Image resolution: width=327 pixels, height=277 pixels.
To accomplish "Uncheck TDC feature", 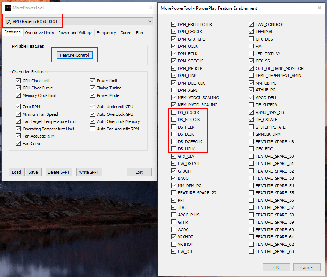I will click(x=173, y=207).
